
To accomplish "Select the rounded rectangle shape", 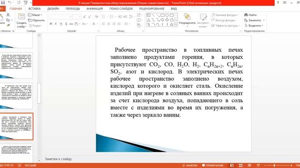I will click(172, 15).
